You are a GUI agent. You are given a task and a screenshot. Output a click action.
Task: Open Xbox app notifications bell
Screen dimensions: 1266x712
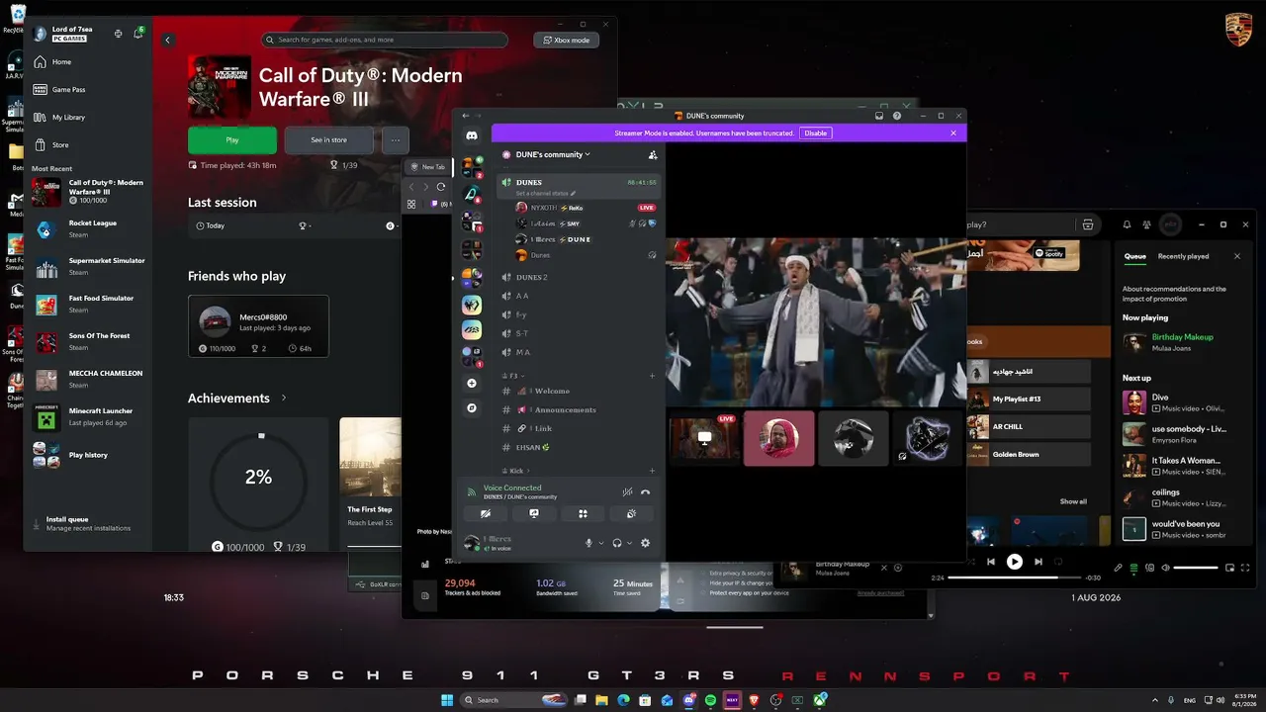pos(137,34)
